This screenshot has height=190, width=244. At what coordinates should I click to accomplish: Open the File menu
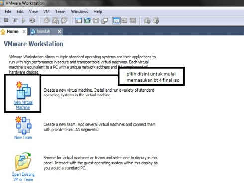pyautogui.click(x=8, y=11)
